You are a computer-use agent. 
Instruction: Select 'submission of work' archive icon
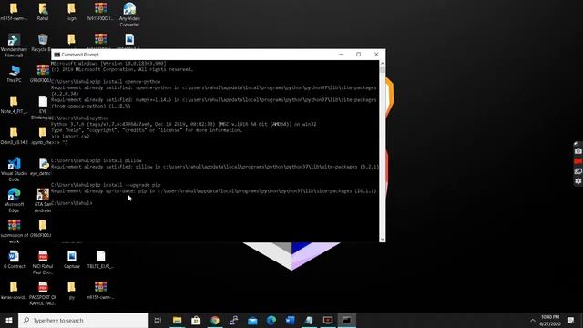point(14,231)
